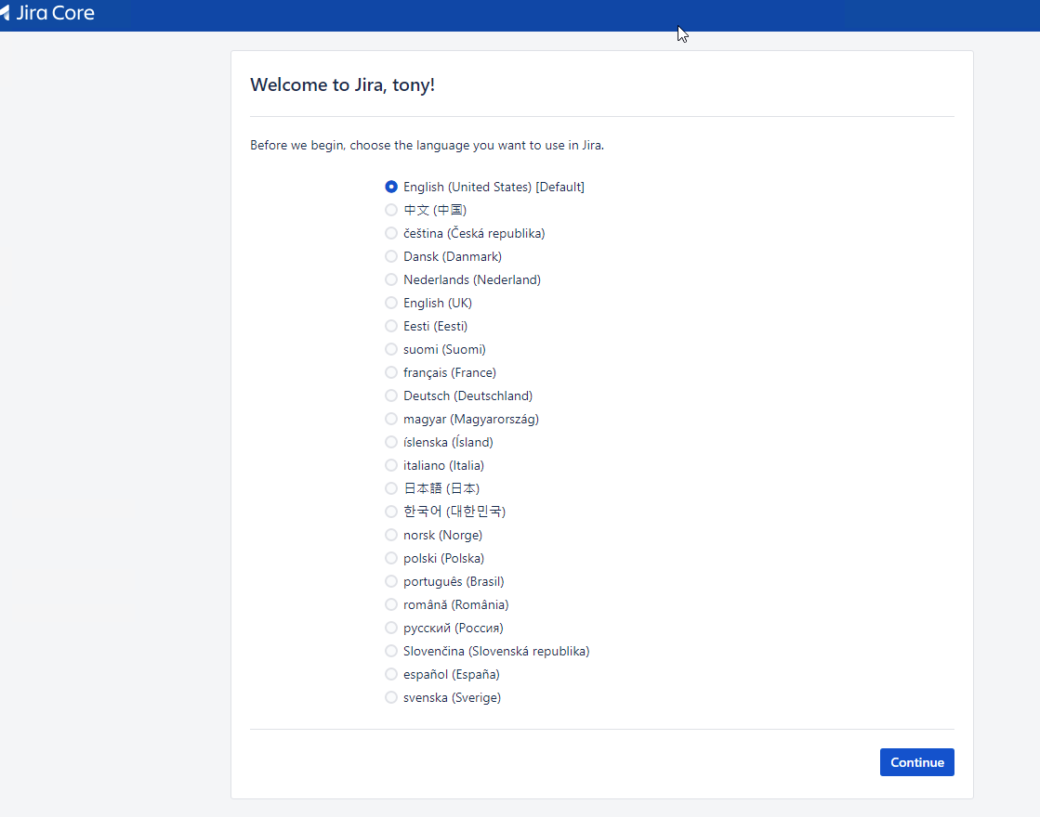Screen dimensions: 1040x817
Task: Select English (United States) [Default] radio button
Action: pyautogui.click(x=391, y=187)
